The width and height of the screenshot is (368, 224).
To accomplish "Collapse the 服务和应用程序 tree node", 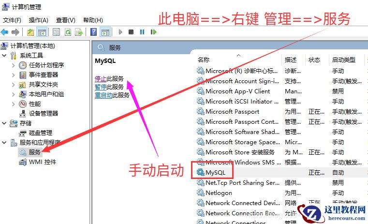I will (x=4, y=142).
